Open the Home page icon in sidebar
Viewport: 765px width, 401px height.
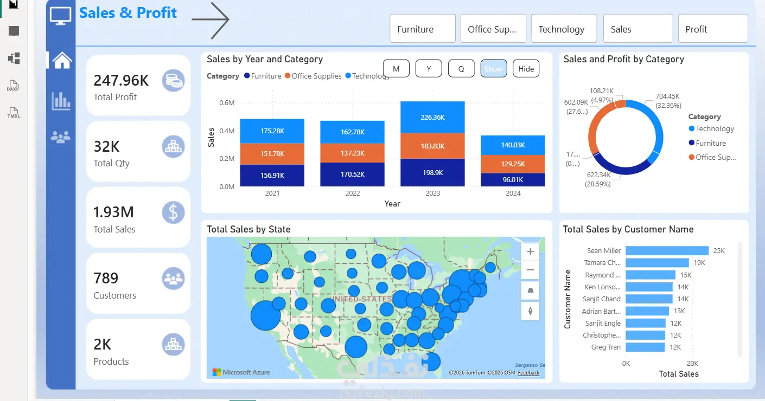(61, 60)
